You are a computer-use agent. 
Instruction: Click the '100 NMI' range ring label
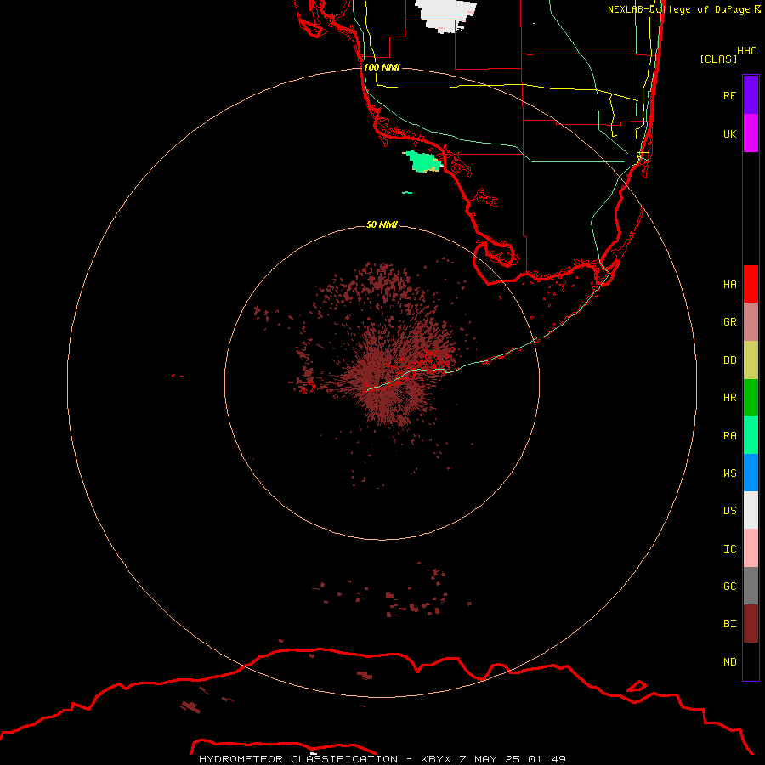382,67
